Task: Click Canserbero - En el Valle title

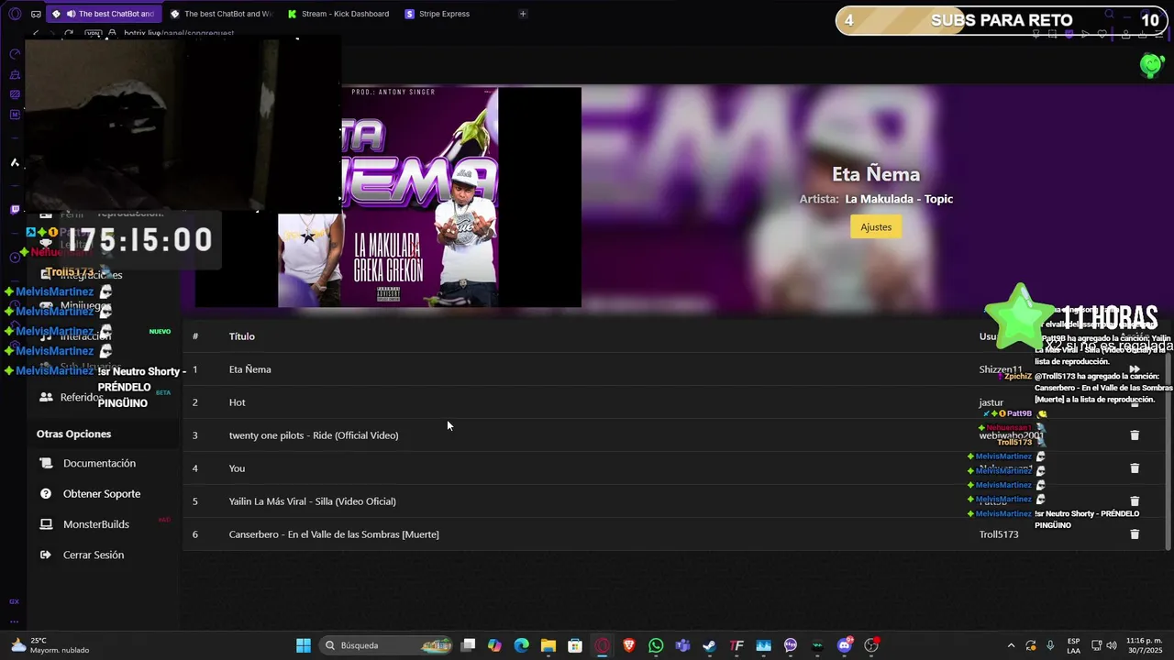Action: tap(334, 534)
